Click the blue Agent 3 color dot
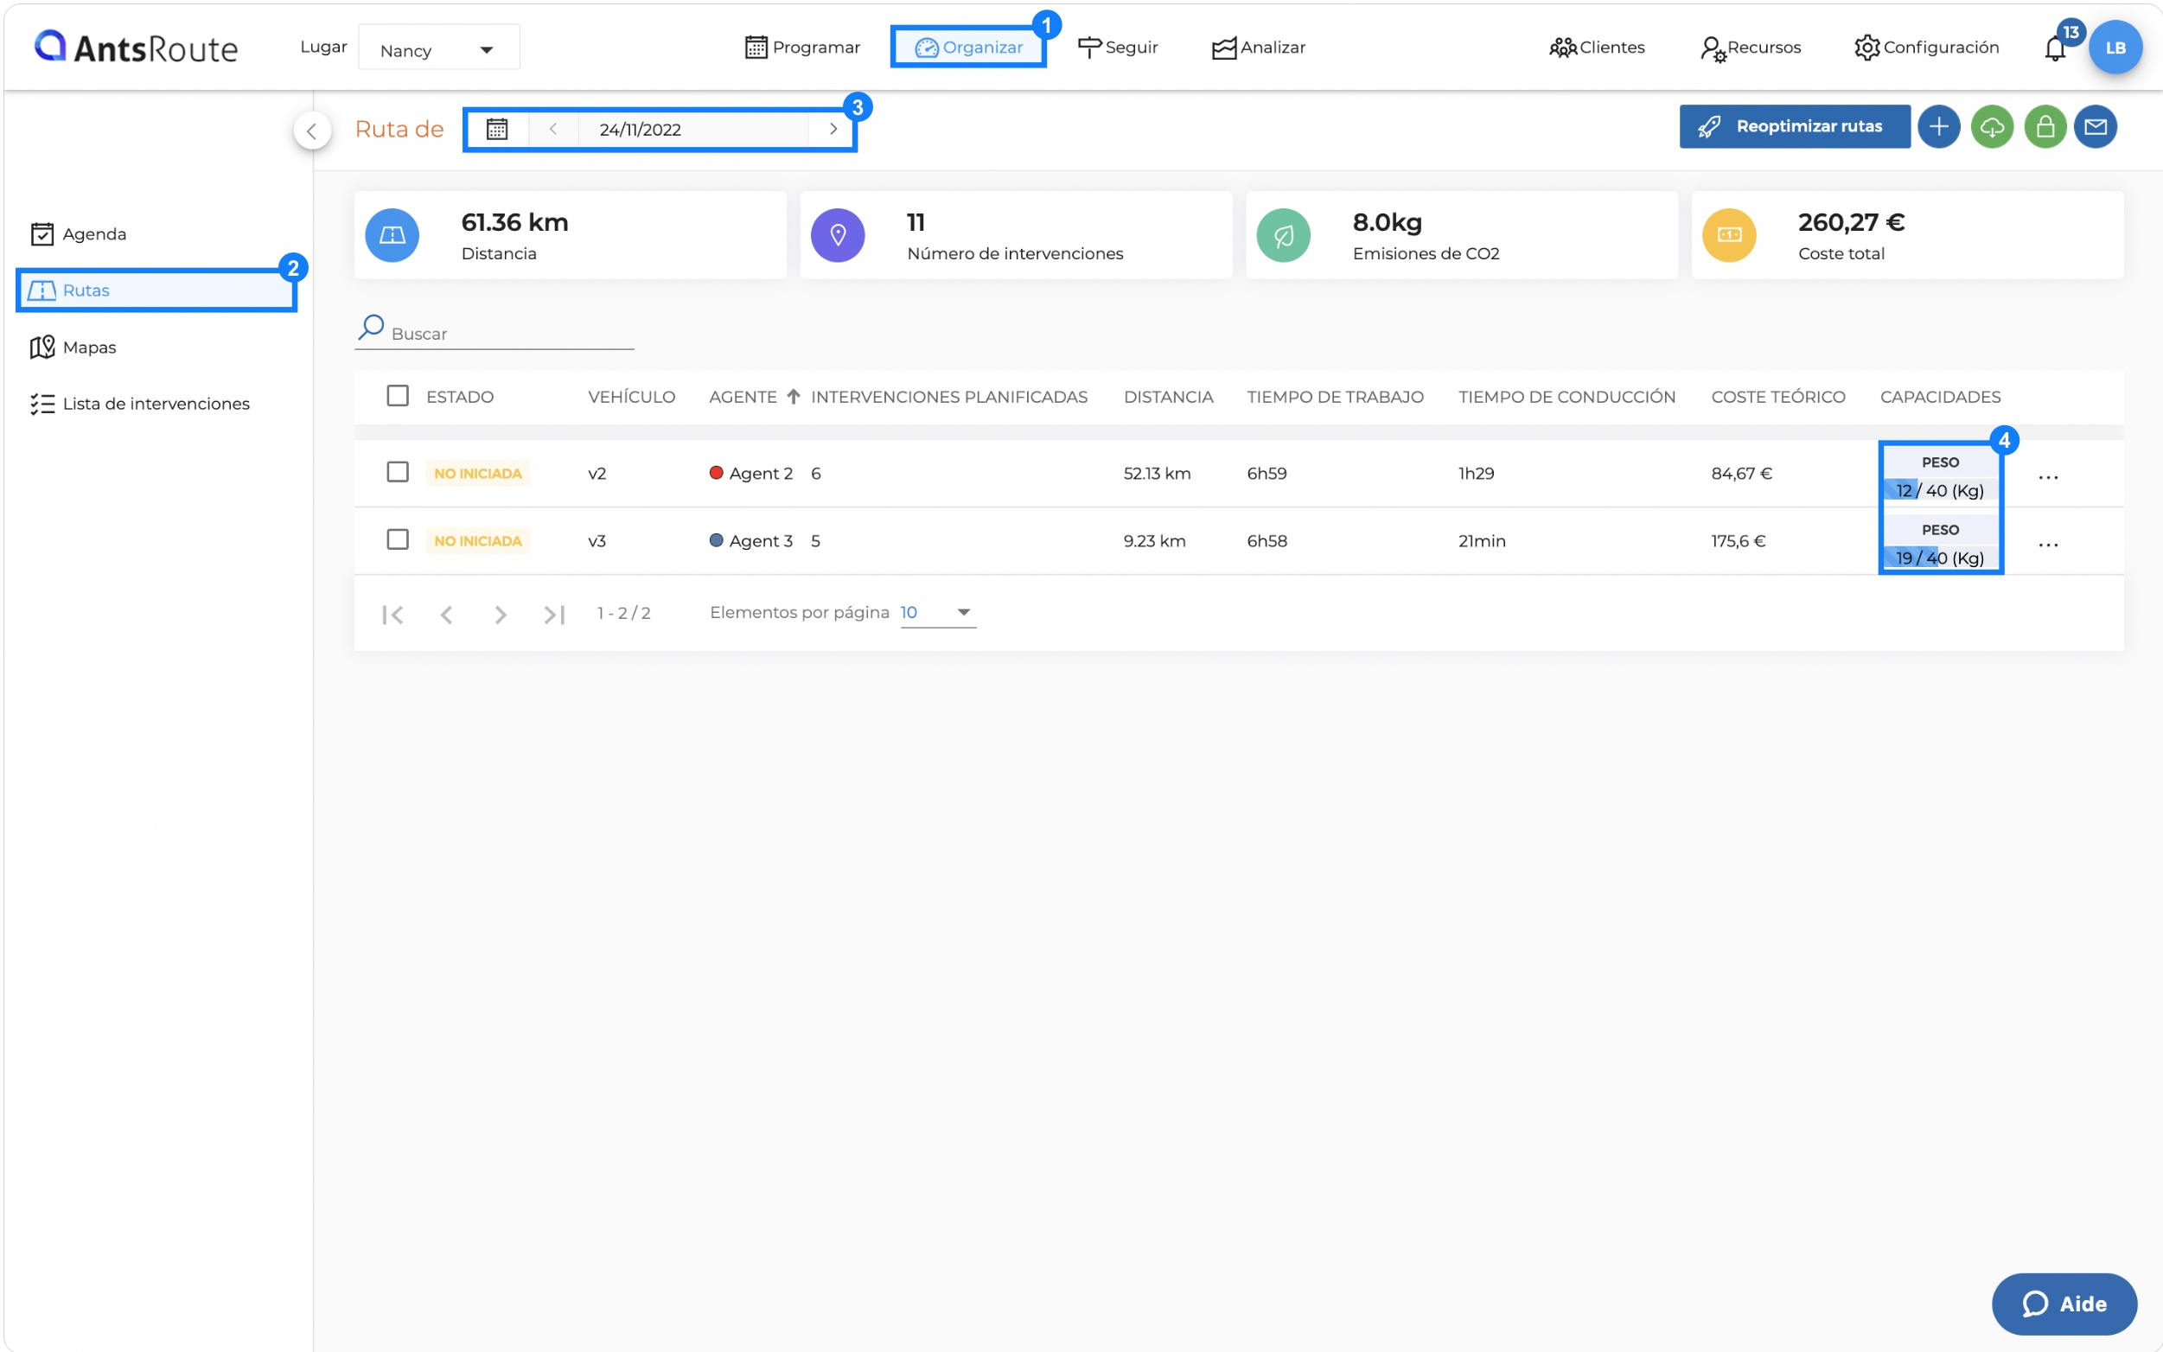Viewport: 2163px width, 1352px height. pyautogui.click(x=715, y=540)
